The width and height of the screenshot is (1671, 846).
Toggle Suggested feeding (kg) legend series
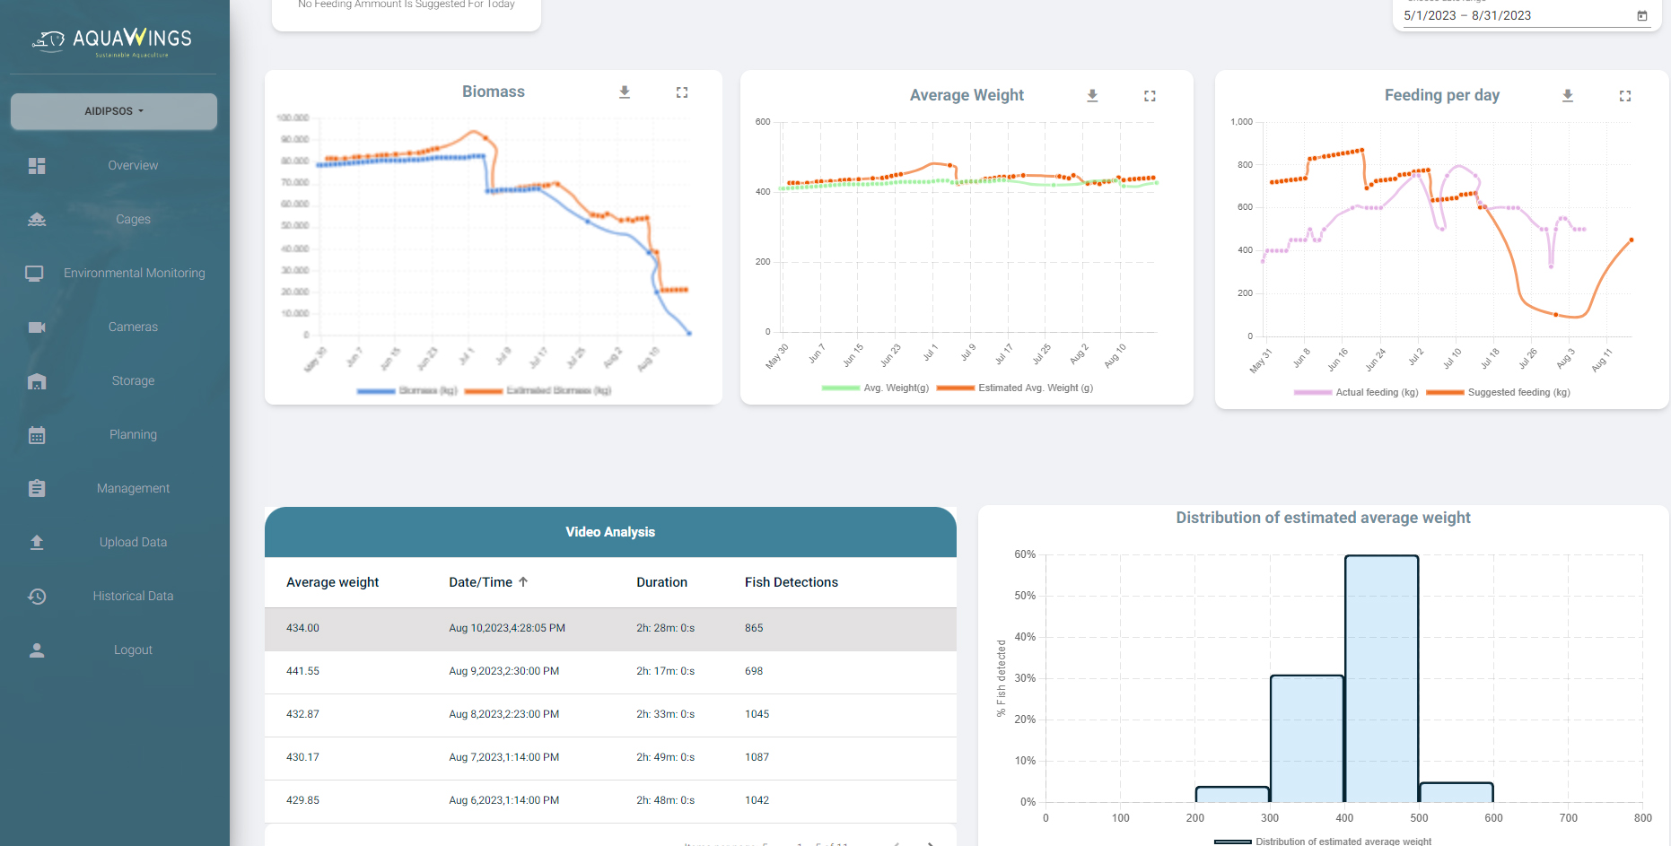1498,392
